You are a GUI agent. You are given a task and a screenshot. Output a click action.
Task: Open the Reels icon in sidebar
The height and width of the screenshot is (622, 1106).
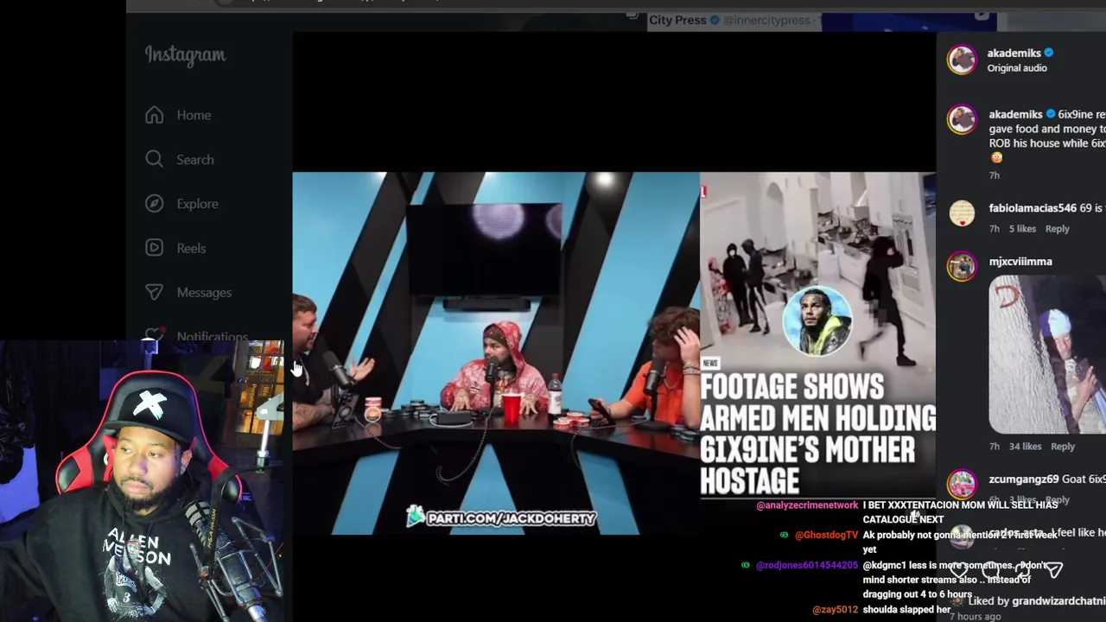[x=155, y=248]
